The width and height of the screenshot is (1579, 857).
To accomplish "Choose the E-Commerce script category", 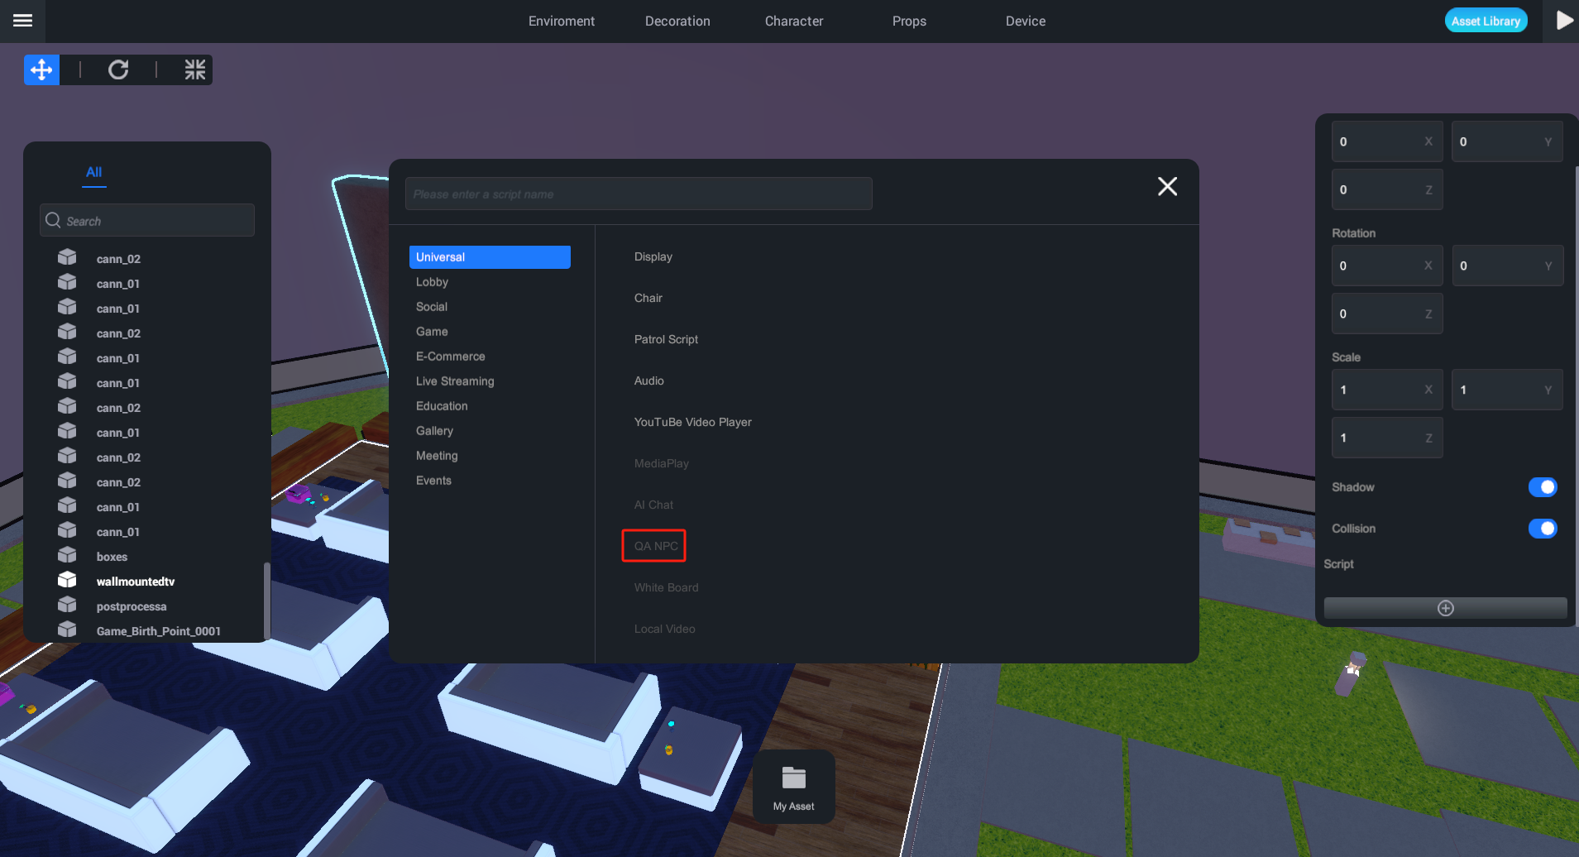I will pyautogui.click(x=450, y=357).
